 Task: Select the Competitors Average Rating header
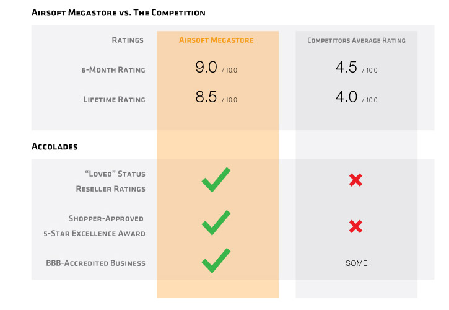tap(356, 40)
